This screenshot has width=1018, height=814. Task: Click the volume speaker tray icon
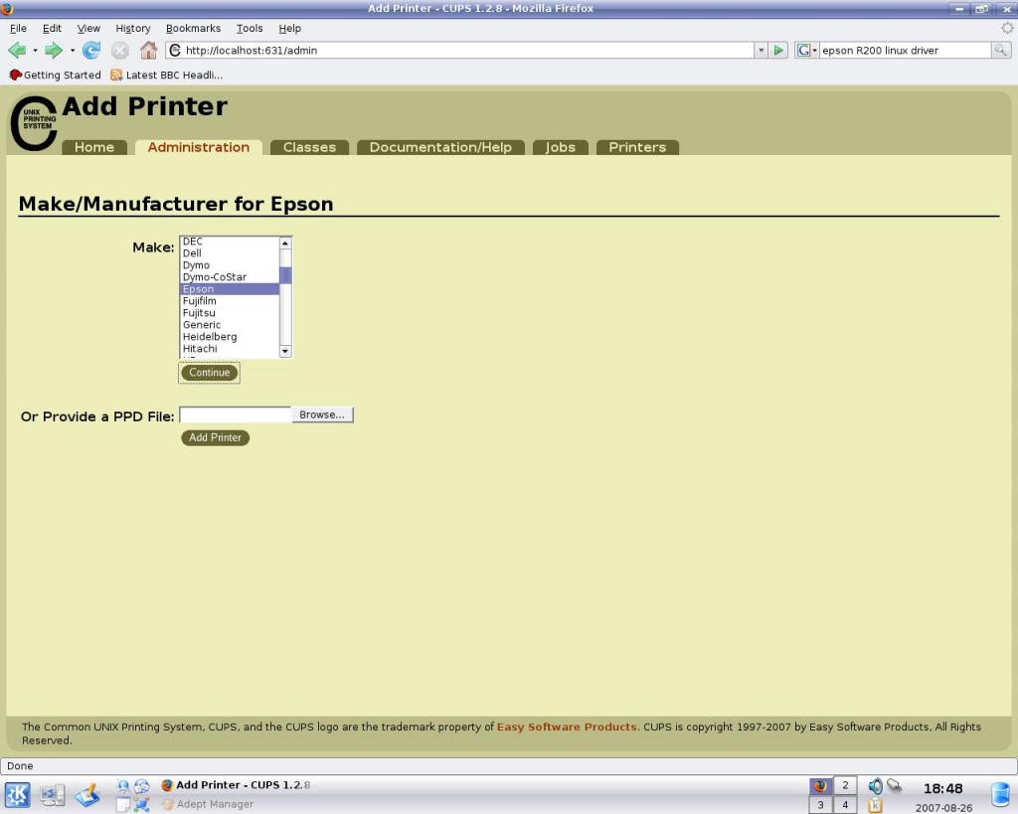pos(875,786)
